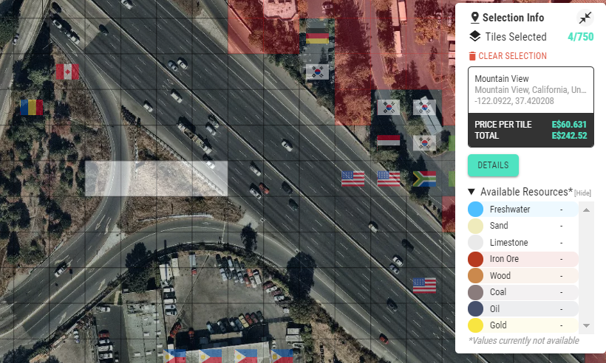Select the Freshwater color circle

point(475,209)
